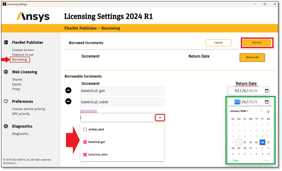Viewport: 282px width, 171px height.
Task: Open the Borrowing page
Action: (20, 60)
